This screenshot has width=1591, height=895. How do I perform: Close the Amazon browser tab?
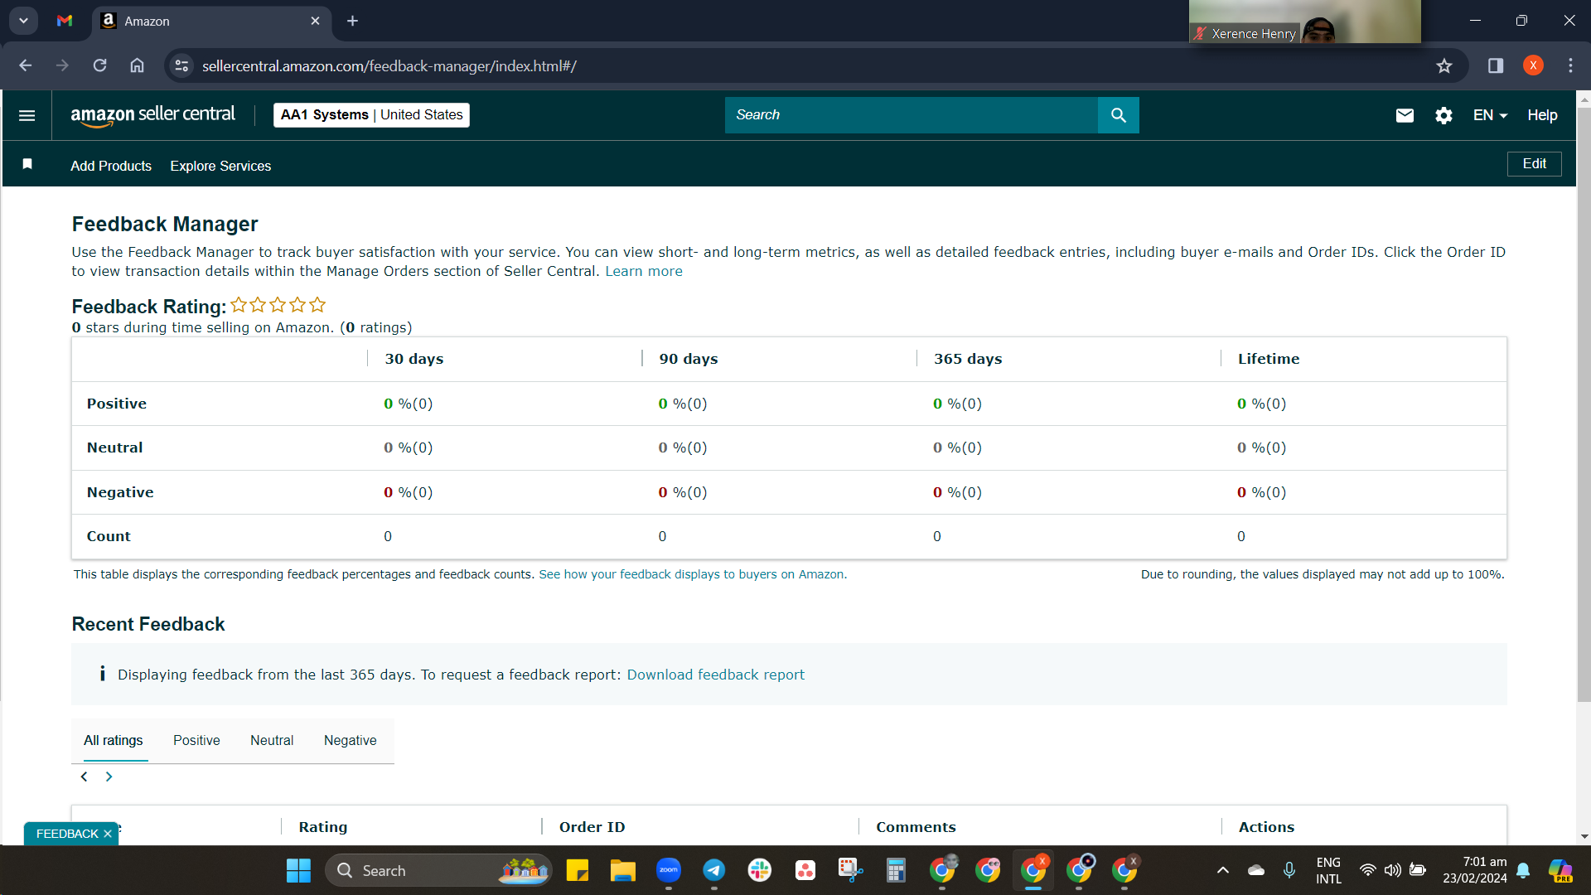pyautogui.click(x=315, y=21)
